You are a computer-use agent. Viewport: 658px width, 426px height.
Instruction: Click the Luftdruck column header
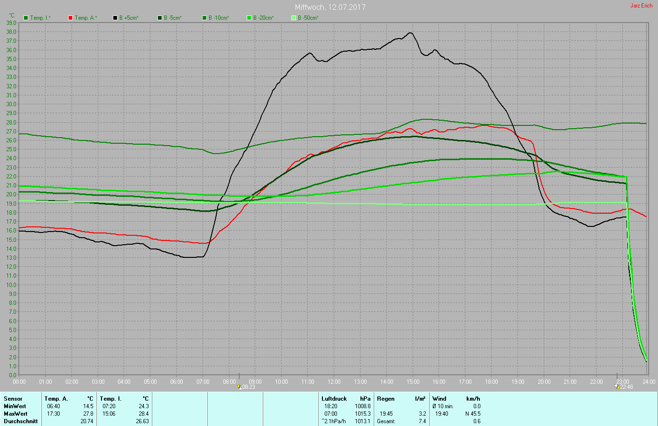[334, 399]
